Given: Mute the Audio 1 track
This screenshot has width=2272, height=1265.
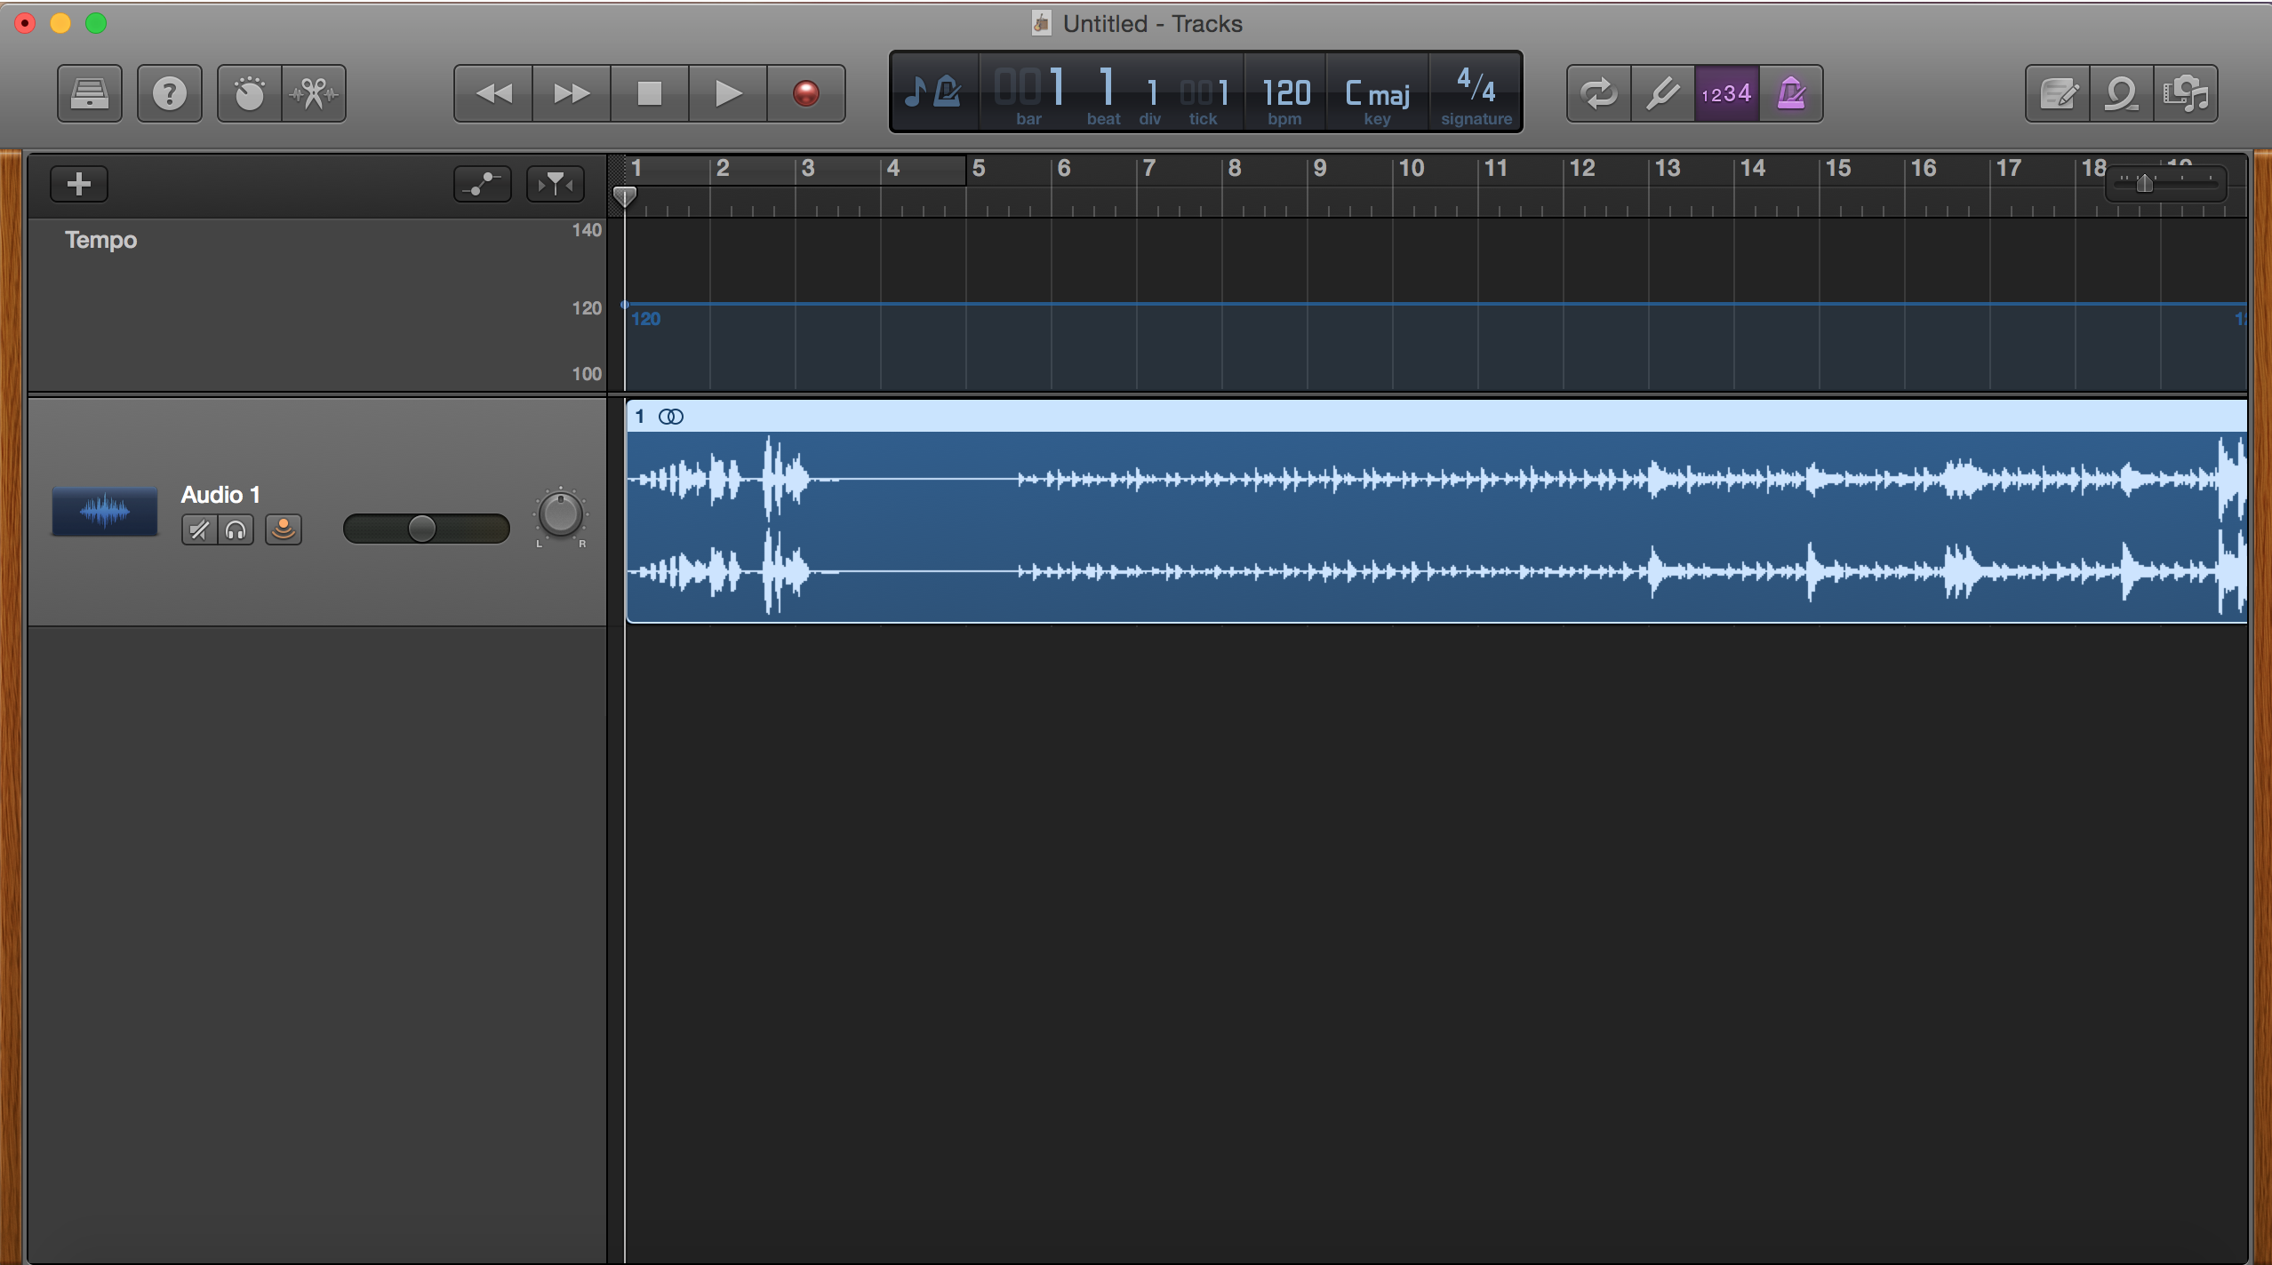Looking at the screenshot, I should [199, 530].
